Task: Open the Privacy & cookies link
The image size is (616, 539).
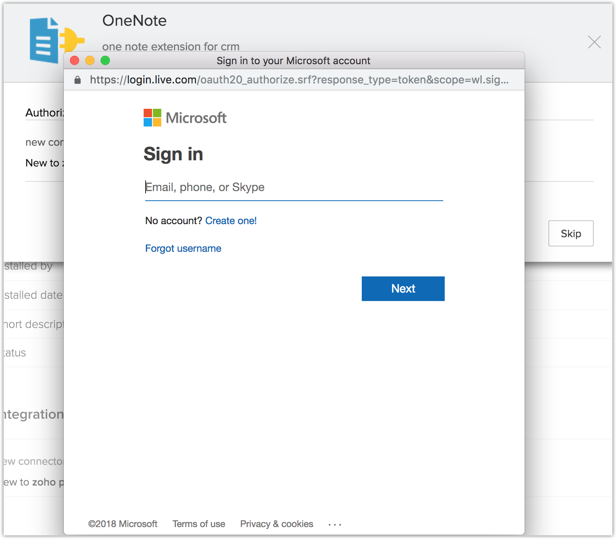Action: coord(277,524)
